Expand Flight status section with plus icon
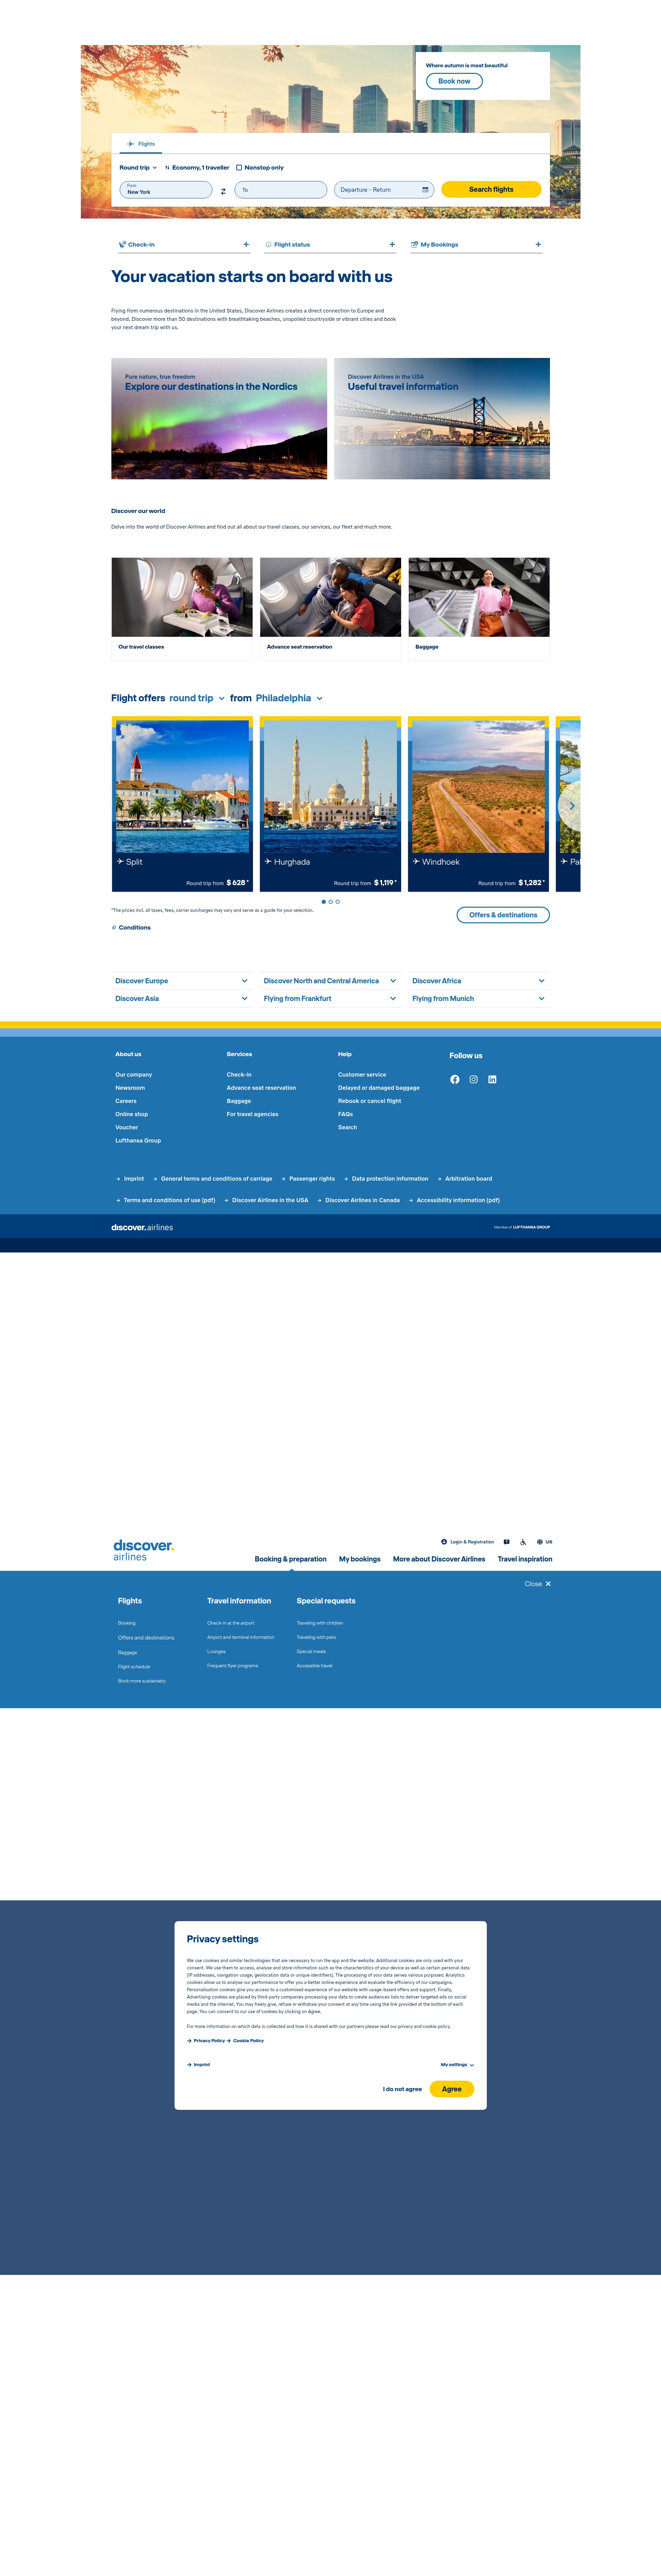Image resolution: width=661 pixels, height=2576 pixels. [x=392, y=244]
